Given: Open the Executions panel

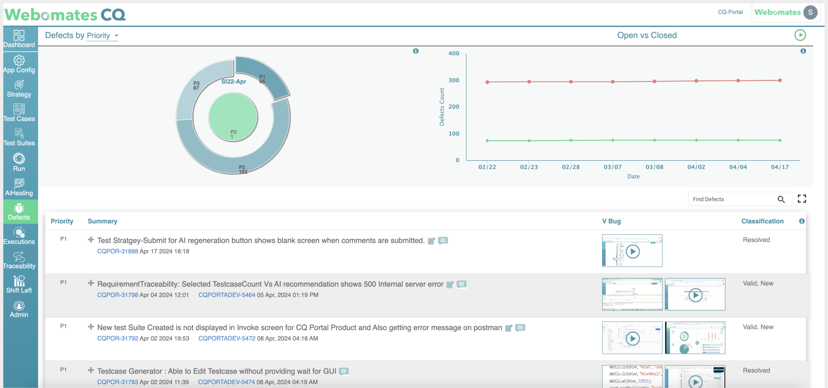Looking at the screenshot, I should pyautogui.click(x=19, y=236).
